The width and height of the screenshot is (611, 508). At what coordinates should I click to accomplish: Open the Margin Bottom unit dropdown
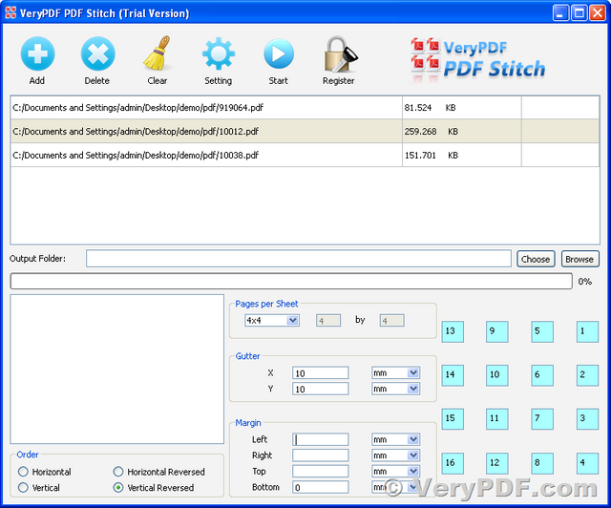[x=395, y=487]
